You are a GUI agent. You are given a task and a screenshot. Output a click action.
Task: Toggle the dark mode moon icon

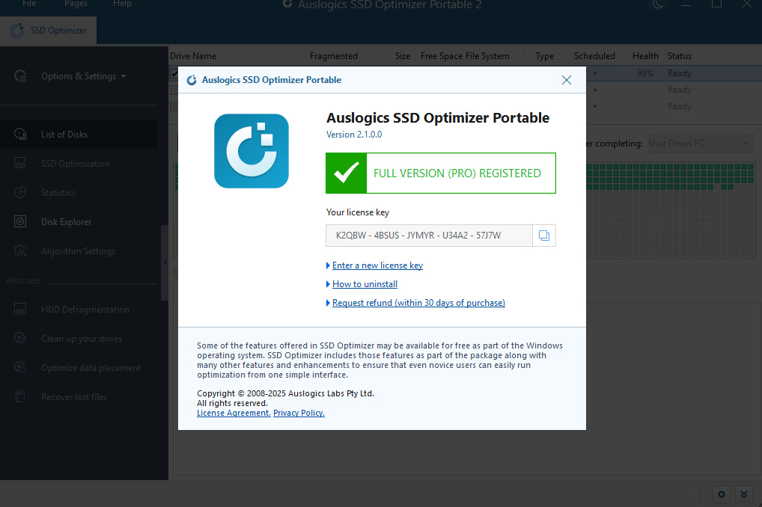click(x=658, y=4)
